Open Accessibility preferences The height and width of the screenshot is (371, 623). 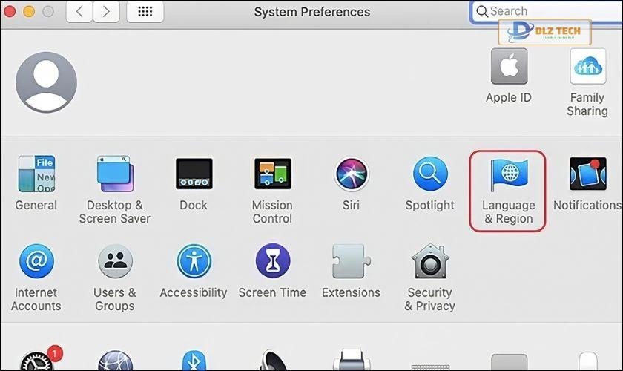194,271
